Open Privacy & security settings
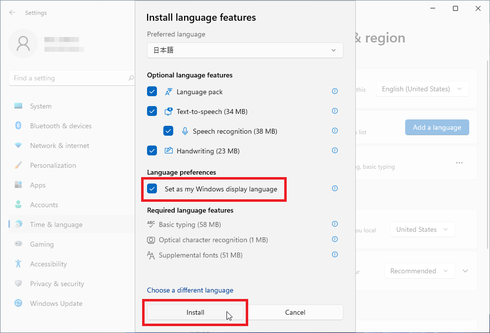Viewport: 490px width, 333px height. tap(72, 283)
